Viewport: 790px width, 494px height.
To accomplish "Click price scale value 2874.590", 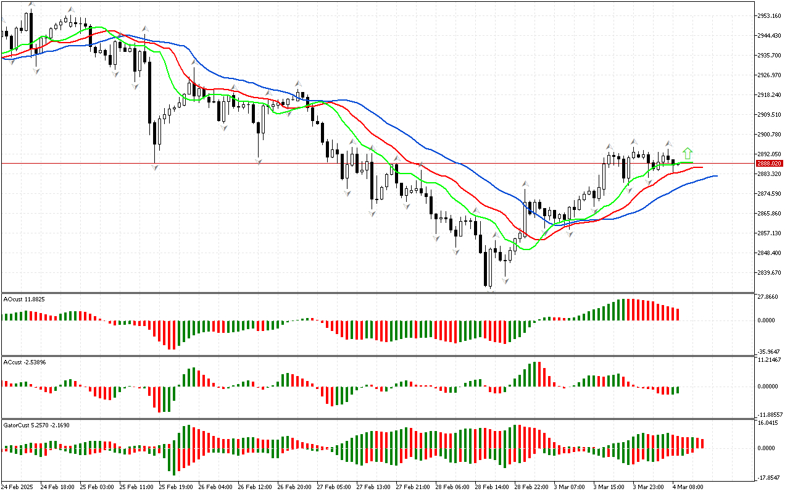I will point(770,194).
